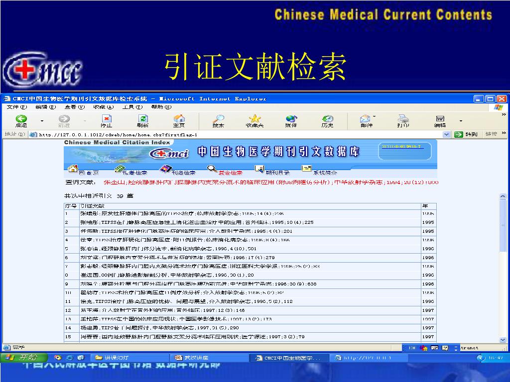Open 刊名检索 journal search tab
The image size is (510, 382).
(183, 173)
